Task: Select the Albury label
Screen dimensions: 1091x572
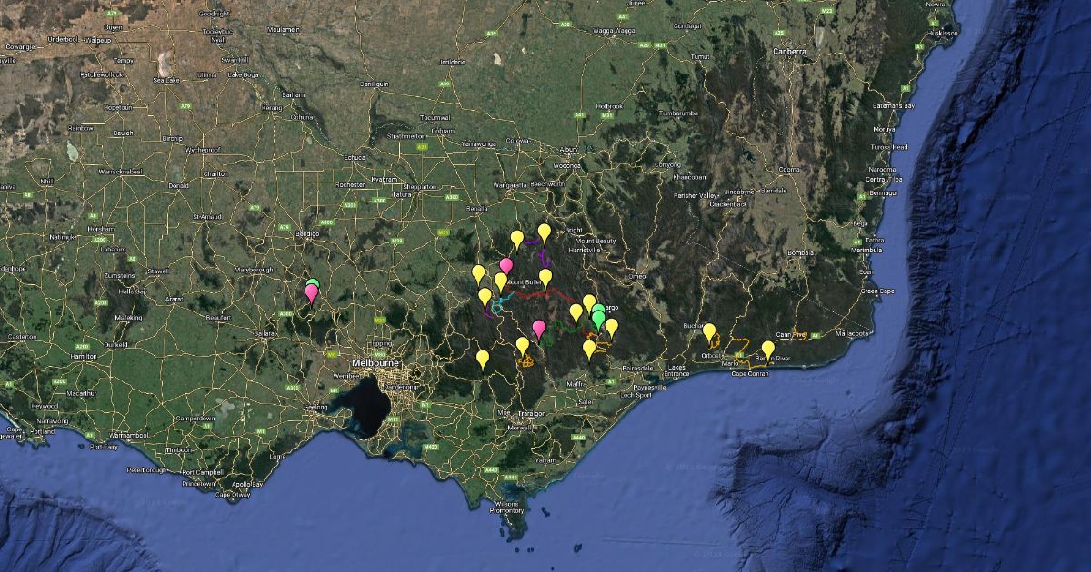Action: 570,148
